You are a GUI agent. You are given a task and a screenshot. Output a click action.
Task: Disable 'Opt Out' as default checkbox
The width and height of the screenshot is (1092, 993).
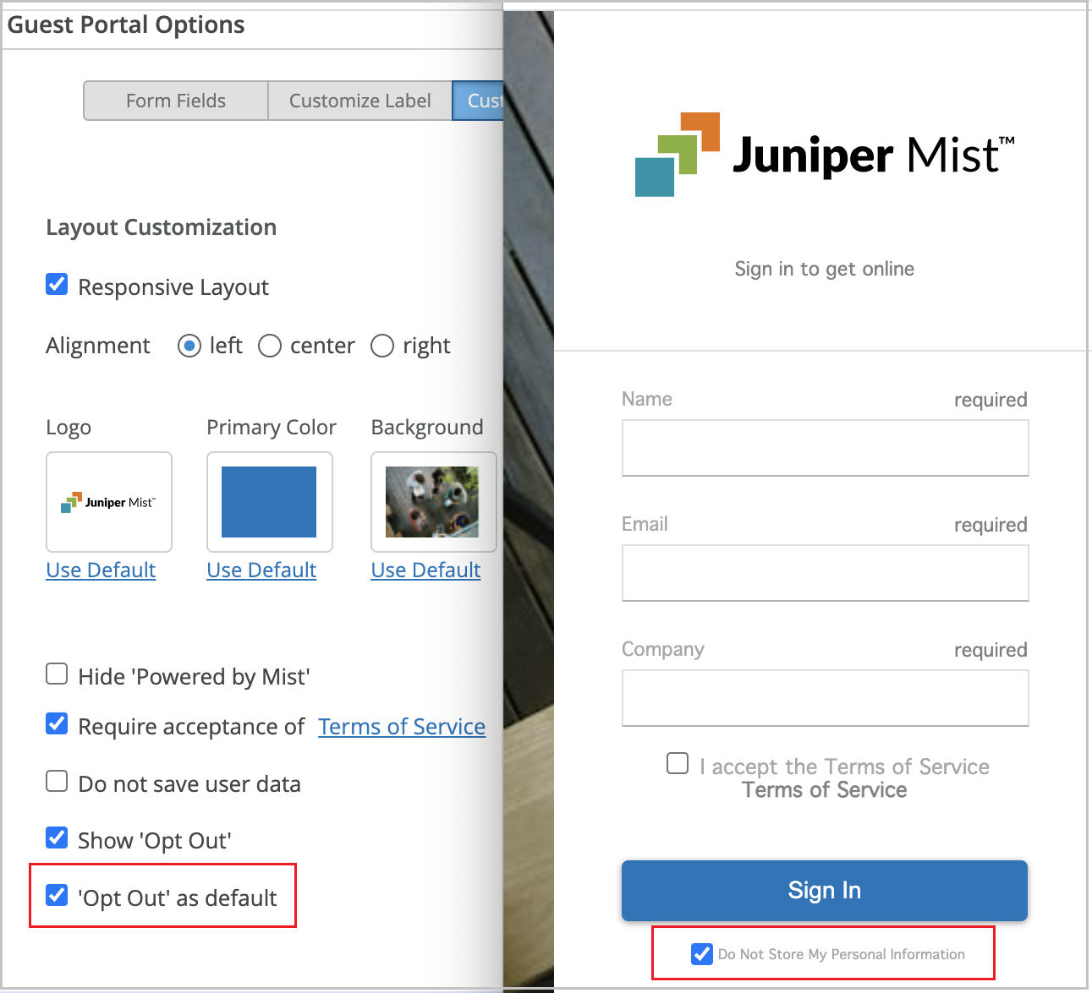57,895
